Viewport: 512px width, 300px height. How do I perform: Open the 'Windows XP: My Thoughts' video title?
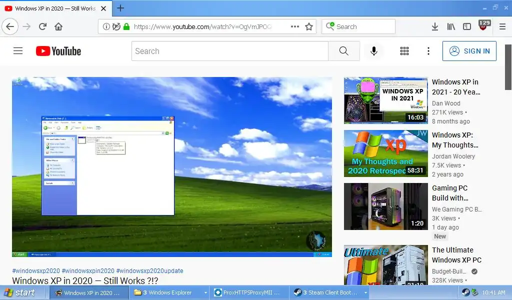point(455,140)
